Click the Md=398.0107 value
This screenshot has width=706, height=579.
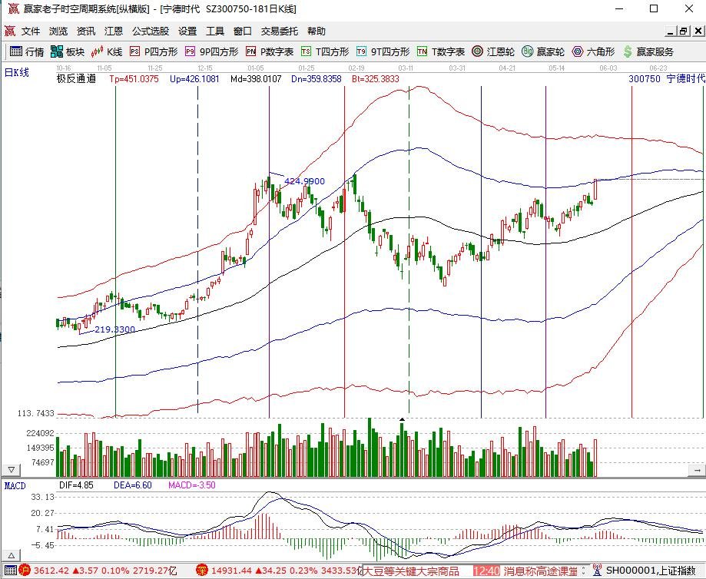(x=256, y=79)
